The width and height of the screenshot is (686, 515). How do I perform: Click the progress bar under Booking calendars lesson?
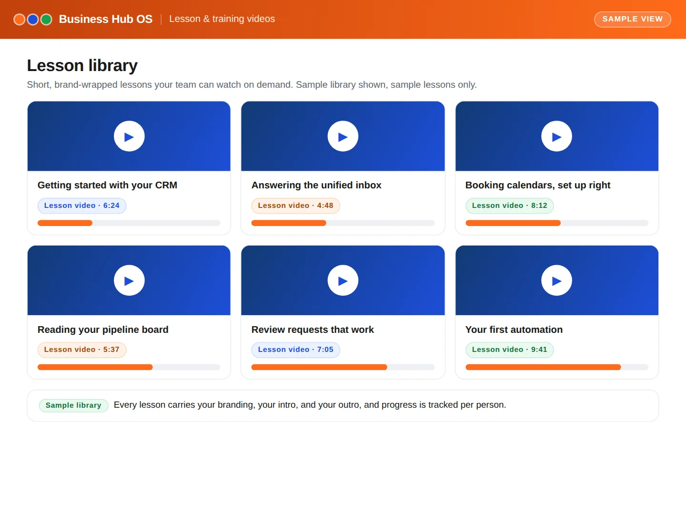pos(557,223)
